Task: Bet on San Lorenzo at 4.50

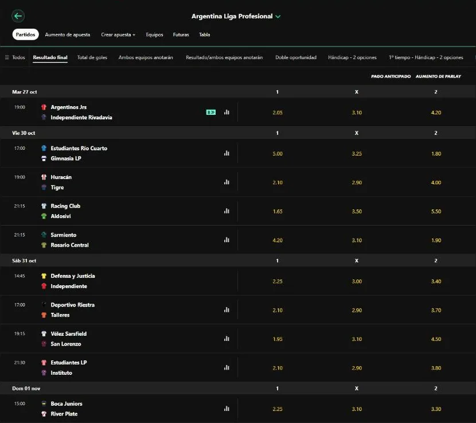Action: 436,339
